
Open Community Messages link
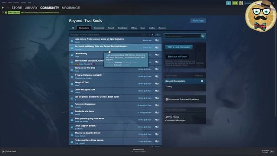click(x=175, y=120)
